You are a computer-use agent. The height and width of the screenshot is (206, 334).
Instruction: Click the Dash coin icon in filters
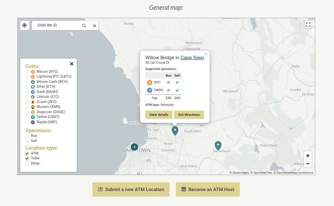pos(33,92)
